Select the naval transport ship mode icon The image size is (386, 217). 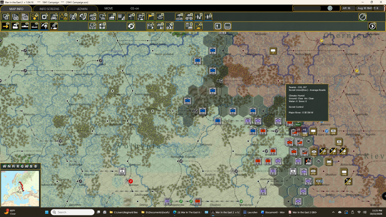coord(25,26)
